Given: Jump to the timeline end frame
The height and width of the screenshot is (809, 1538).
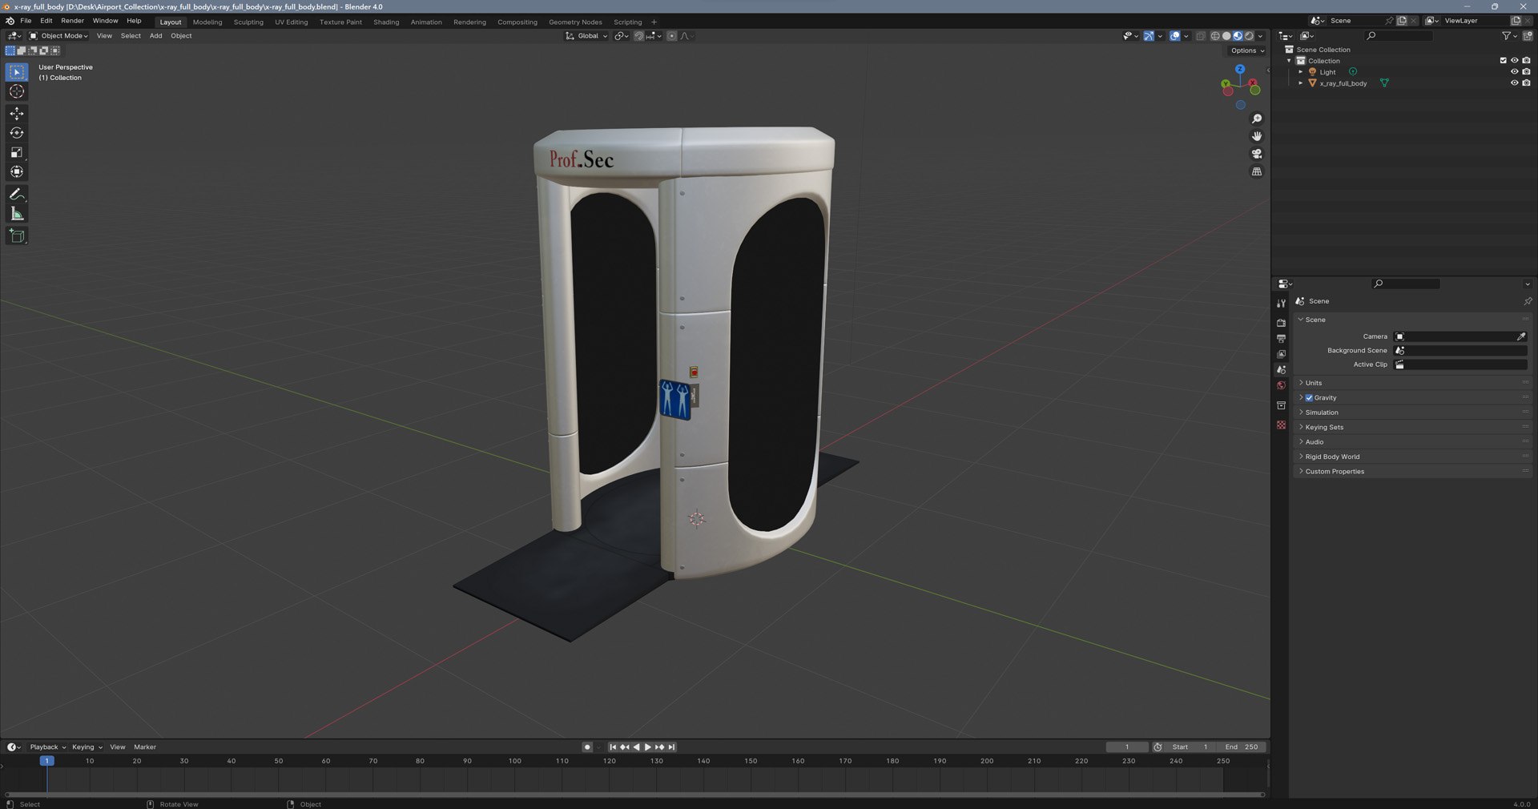Looking at the screenshot, I should click(671, 747).
